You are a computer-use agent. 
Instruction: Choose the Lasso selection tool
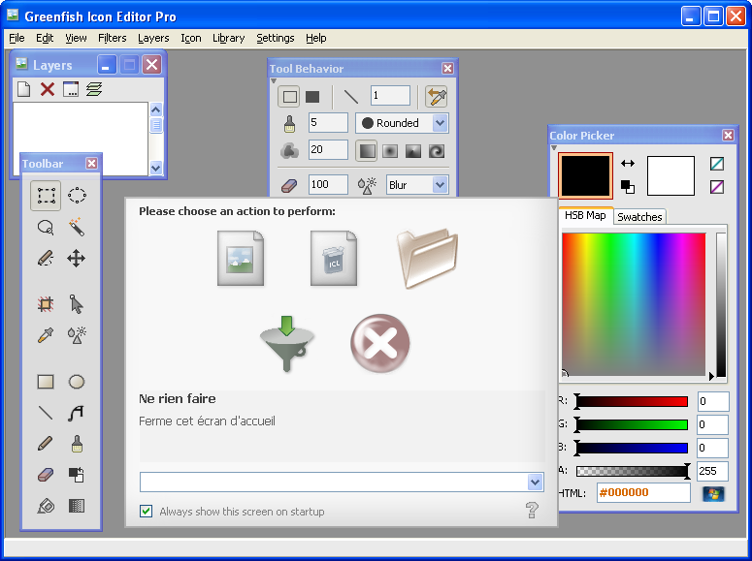point(46,227)
